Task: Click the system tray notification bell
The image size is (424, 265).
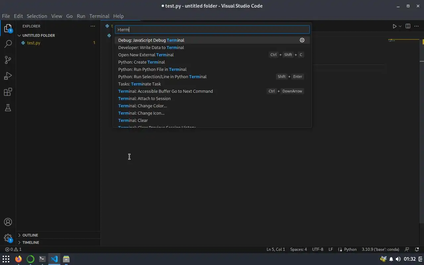Action: 391,259
